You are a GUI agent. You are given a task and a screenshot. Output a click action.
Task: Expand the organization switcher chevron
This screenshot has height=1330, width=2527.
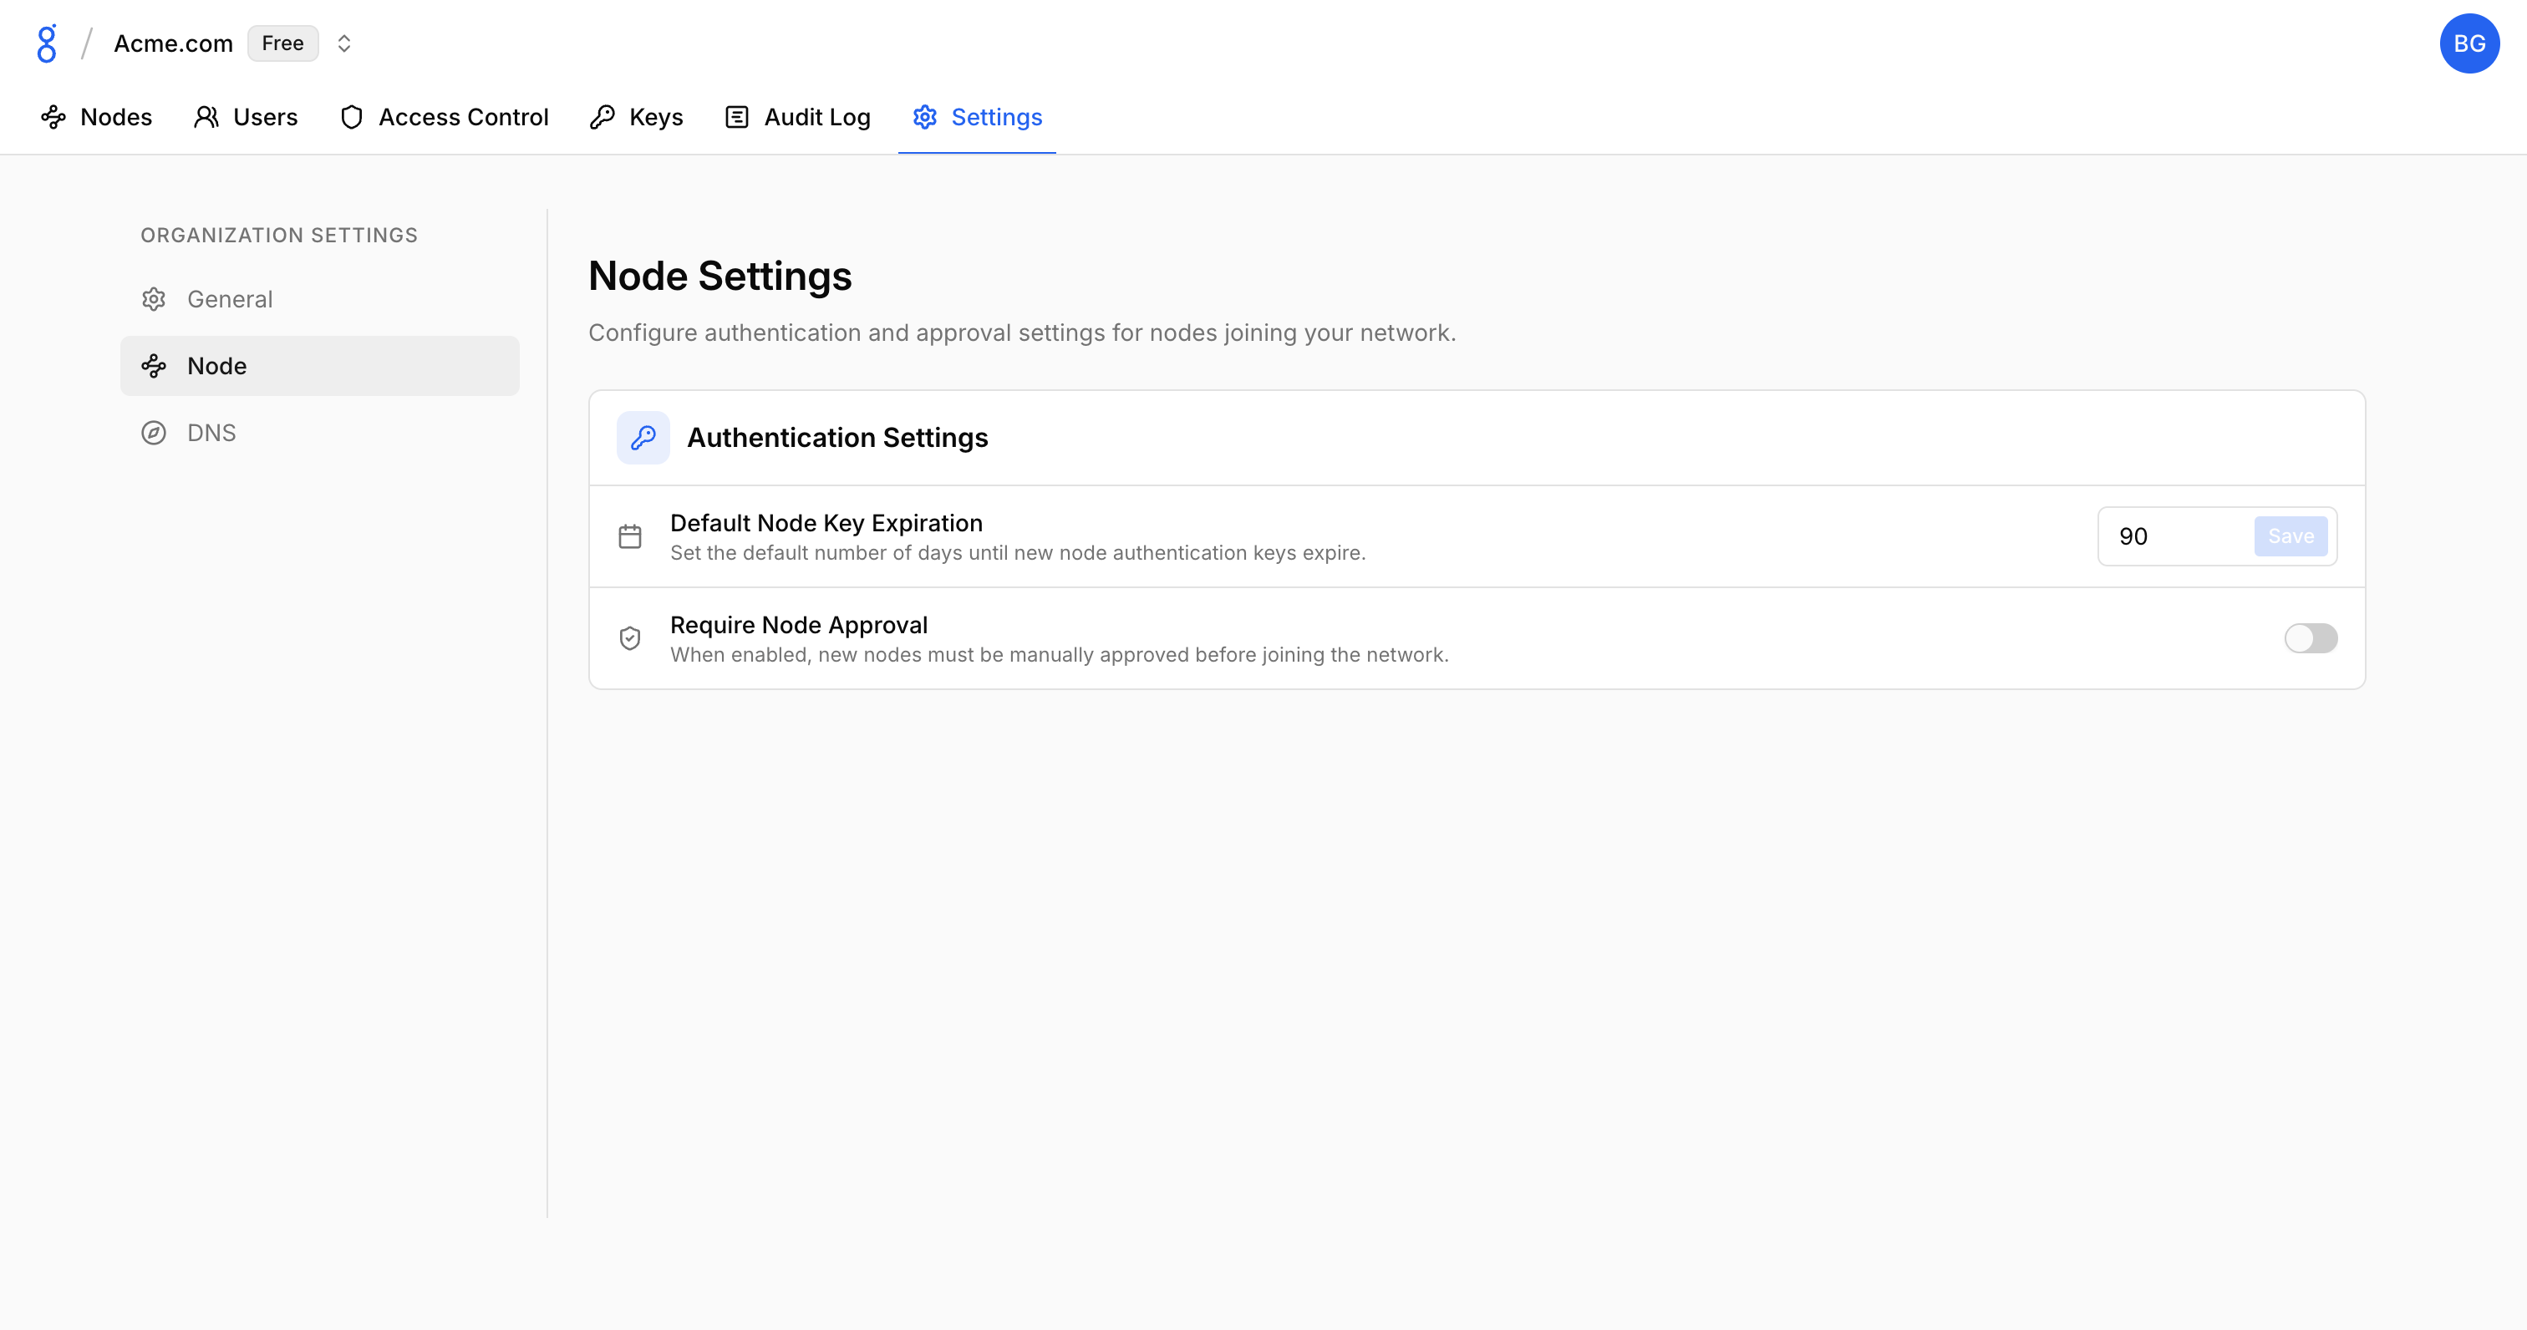click(343, 43)
